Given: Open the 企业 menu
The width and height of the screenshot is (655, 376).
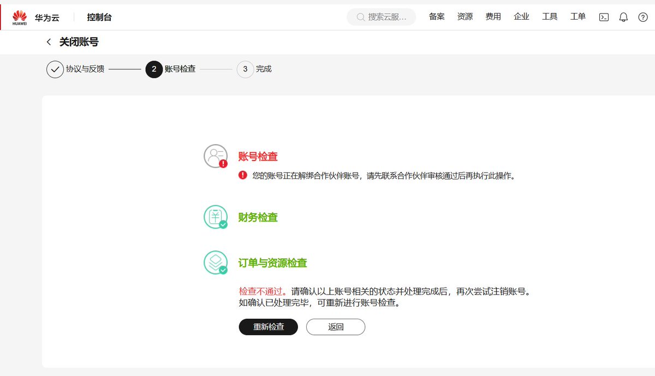Looking at the screenshot, I should [522, 17].
